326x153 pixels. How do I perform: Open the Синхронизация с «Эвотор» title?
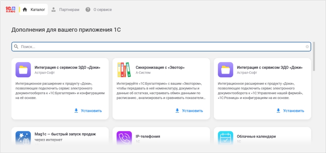160,67
